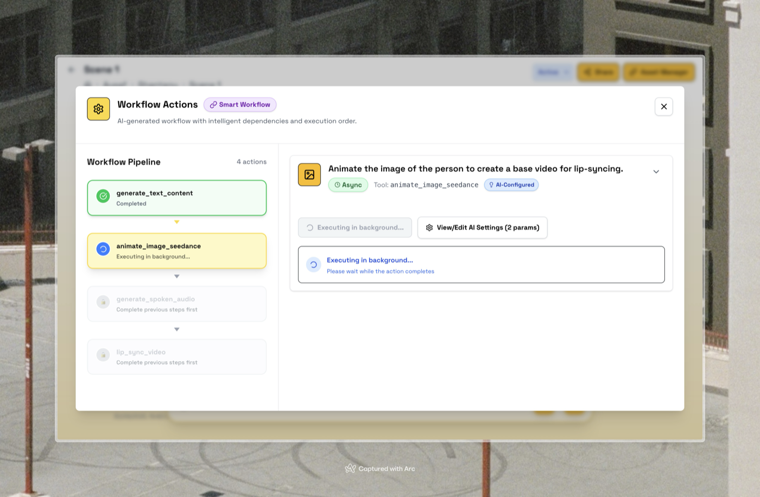Click the gear icon inside View/Edit AI Settings

point(429,228)
